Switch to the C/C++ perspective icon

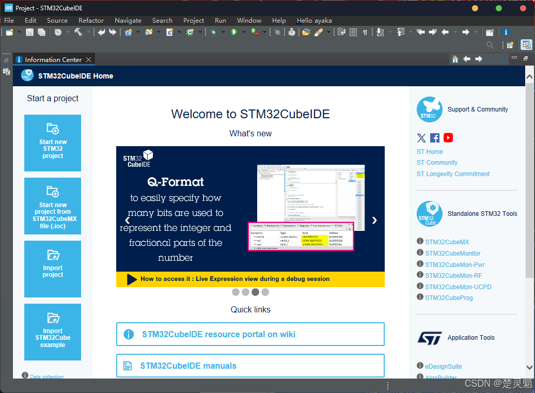pyautogui.click(x=526, y=45)
